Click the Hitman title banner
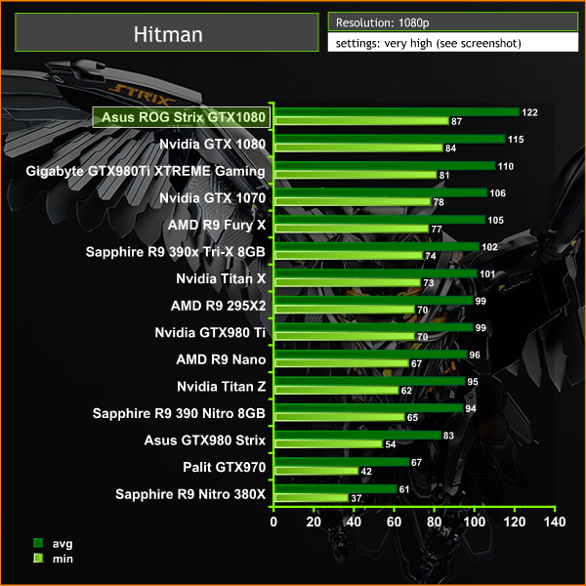The image size is (586, 586). (x=167, y=32)
